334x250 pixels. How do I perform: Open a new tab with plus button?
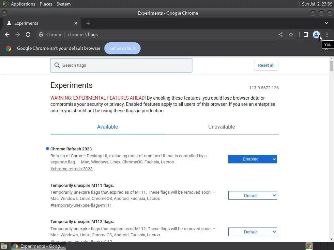(x=88, y=23)
